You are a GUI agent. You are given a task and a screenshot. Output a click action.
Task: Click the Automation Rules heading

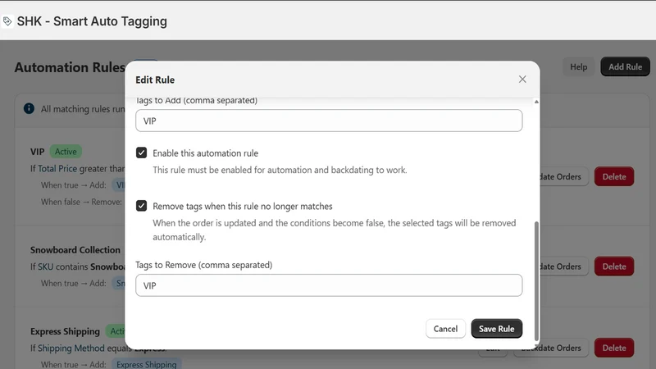click(x=70, y=67)
